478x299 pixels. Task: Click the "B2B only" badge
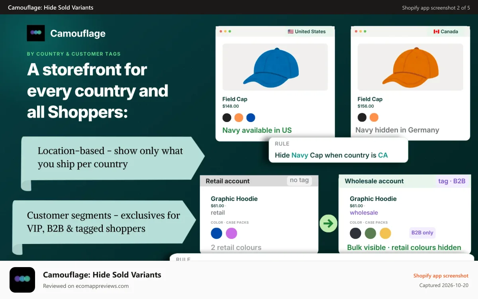422,233
